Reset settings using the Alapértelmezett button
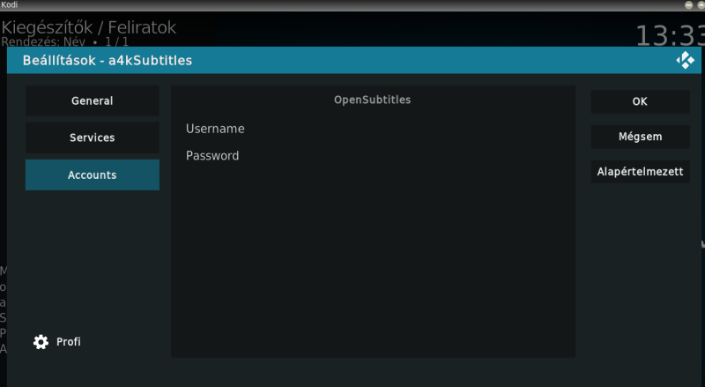The width and height of the screenshot is (705, 387). point(640,172)
